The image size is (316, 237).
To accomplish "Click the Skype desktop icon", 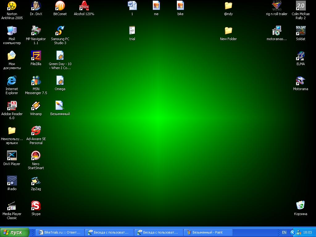I will 36,206.
